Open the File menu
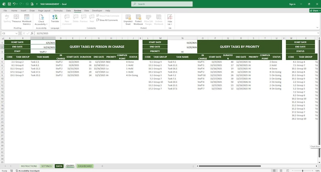Viewport: 321px width, 172px height. 5,10
